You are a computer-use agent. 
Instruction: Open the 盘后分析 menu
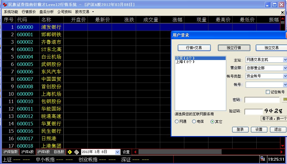click(46, 12)
